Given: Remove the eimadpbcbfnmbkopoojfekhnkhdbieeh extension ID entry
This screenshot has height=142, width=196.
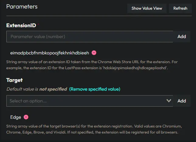Looking at the screenshot, I should [94, 53].
